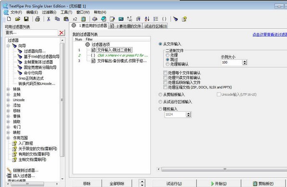This screenshot has height=187, width=287.
Task: Switch to 2 要处理的文件 tab
Action: pyautogui.click(x=125, y=26)
